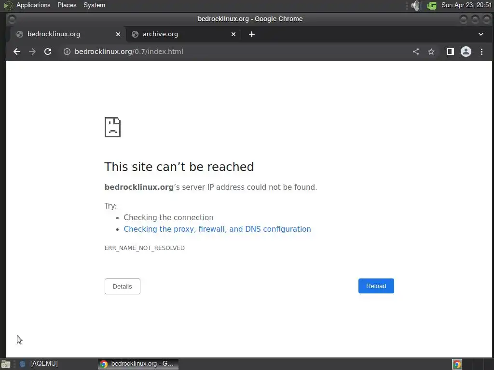
Task: Open the Chrome profile avatar
Action: (x=466, y=52)
